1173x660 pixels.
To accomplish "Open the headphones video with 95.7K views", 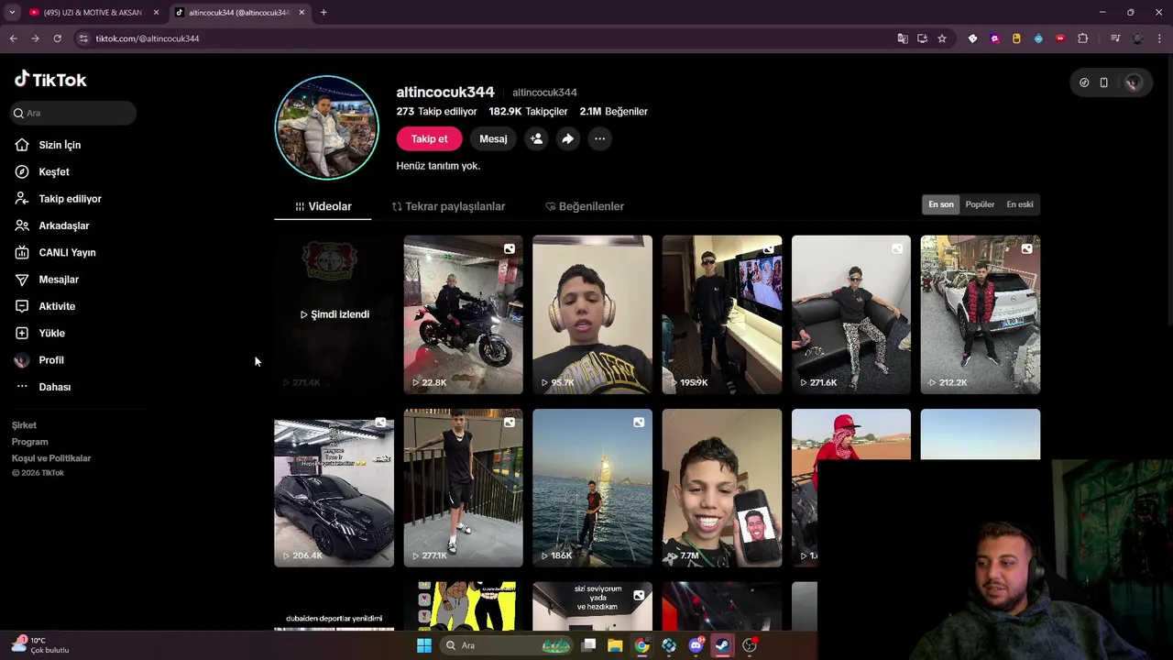I will tap(592, 314).
